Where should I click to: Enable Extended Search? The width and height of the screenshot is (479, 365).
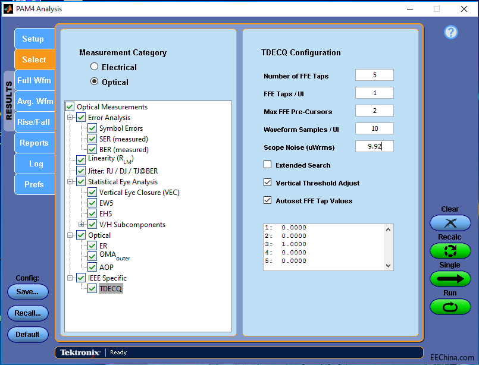click(267, 165)
